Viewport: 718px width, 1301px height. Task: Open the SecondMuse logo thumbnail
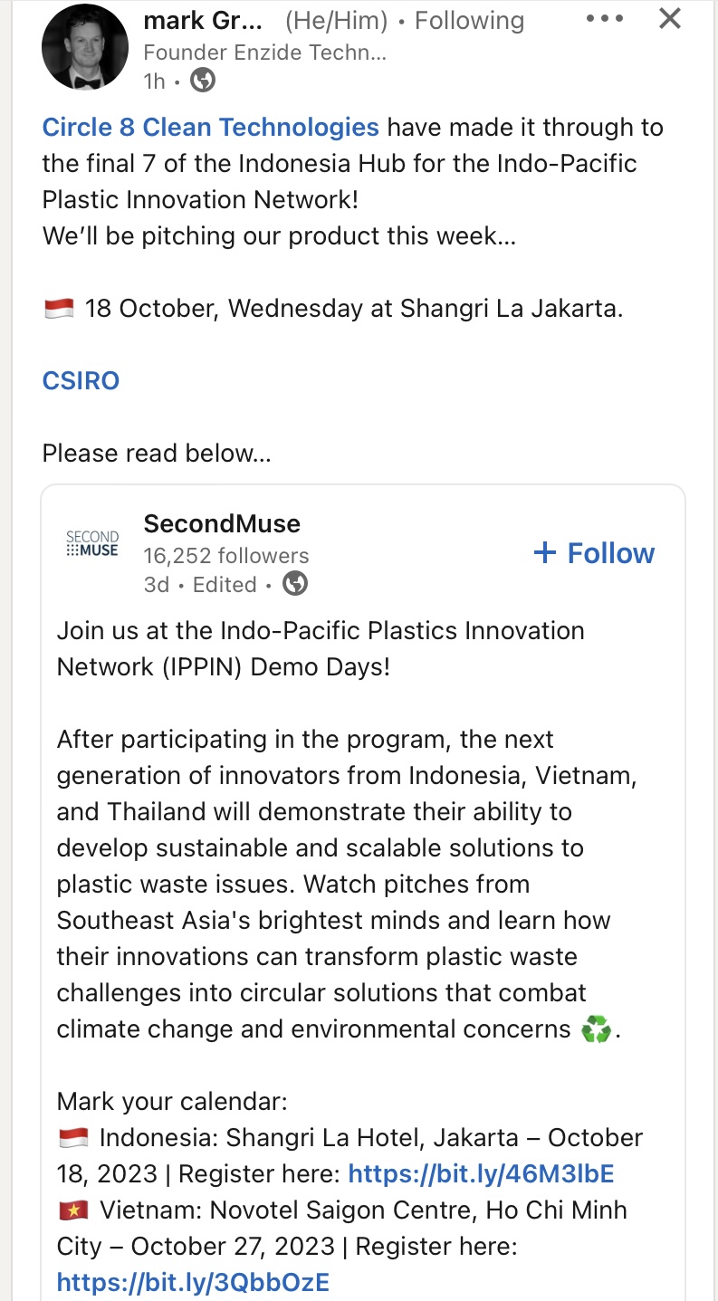(x=92, y=543)
